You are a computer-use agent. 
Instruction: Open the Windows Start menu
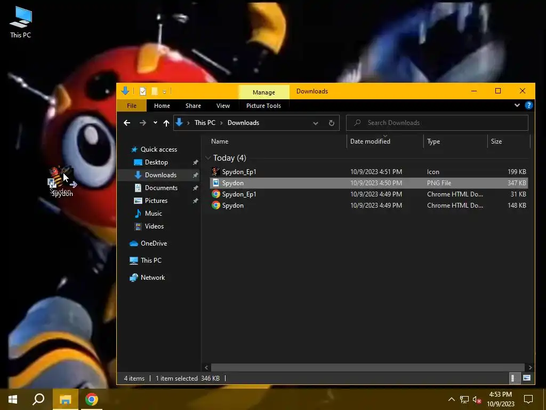[x=13, y=399]
